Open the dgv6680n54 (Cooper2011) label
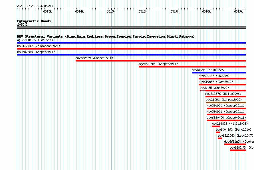Screen dimensions: 254x170 tap(226, 118)
